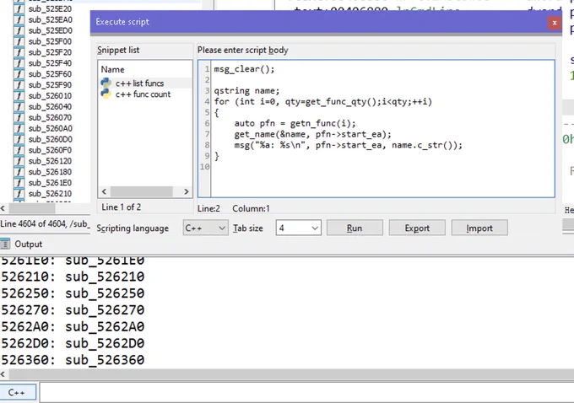Click the output line '526360: sub_526360'

[73, 360]
